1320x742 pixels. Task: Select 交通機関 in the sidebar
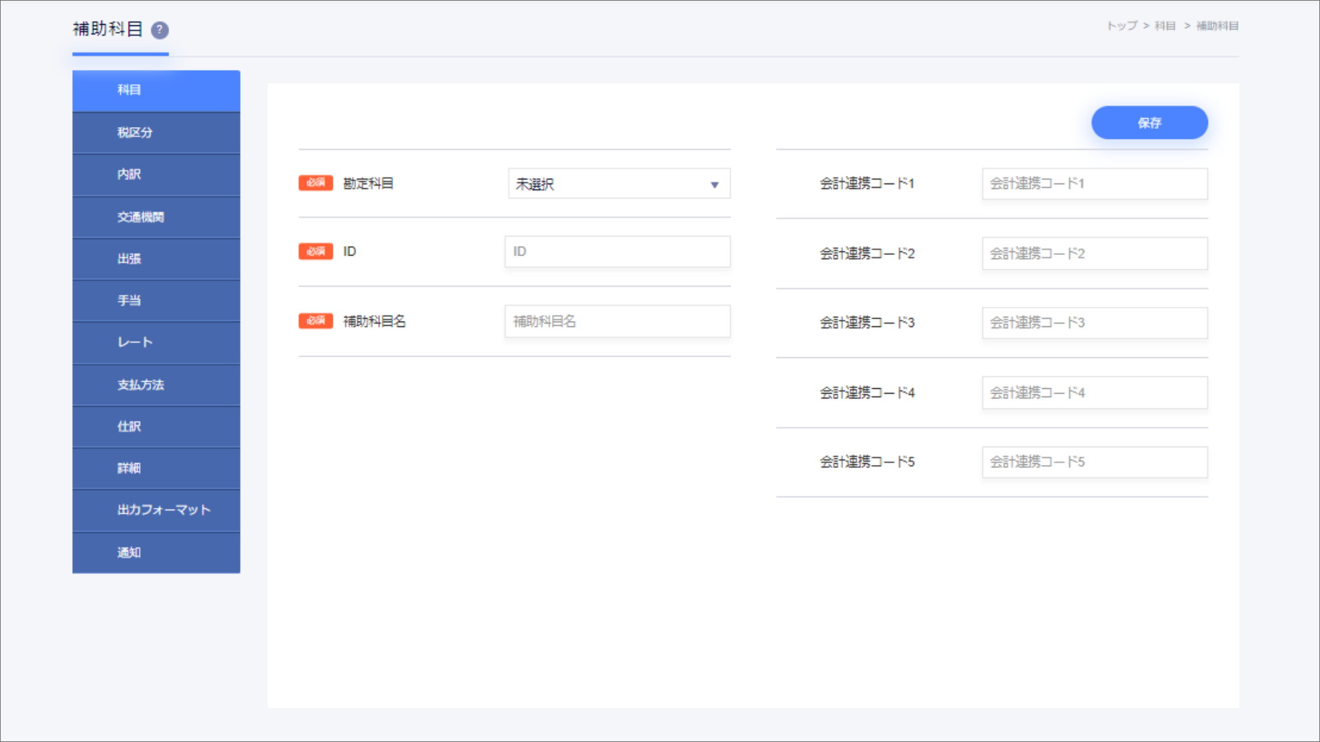(156, 217)
